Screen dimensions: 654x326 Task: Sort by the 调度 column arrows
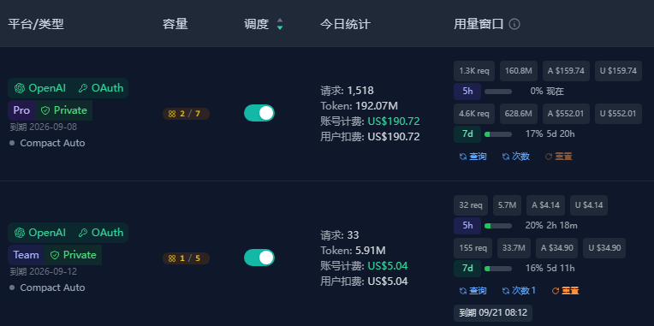tap(280, 24)
